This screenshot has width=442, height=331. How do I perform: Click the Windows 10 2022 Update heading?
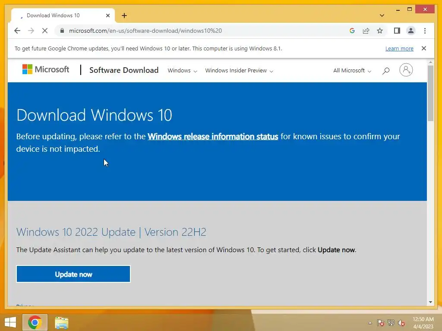(111, 232)
